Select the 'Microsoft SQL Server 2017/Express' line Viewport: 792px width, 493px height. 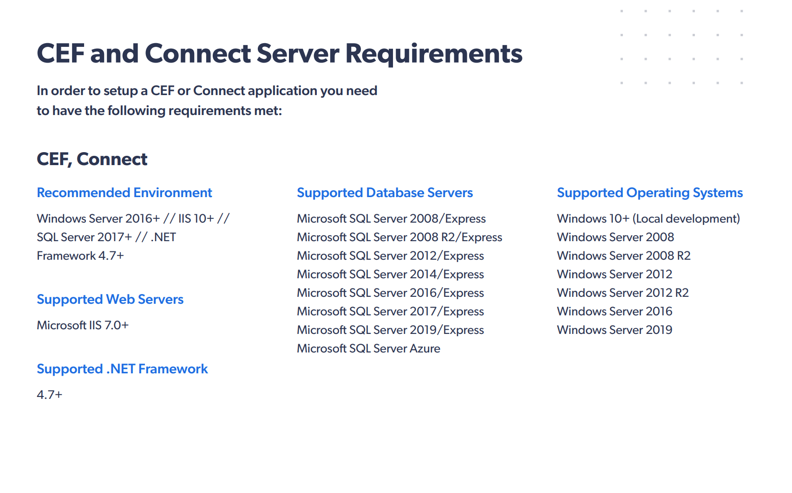pos(390,311)
